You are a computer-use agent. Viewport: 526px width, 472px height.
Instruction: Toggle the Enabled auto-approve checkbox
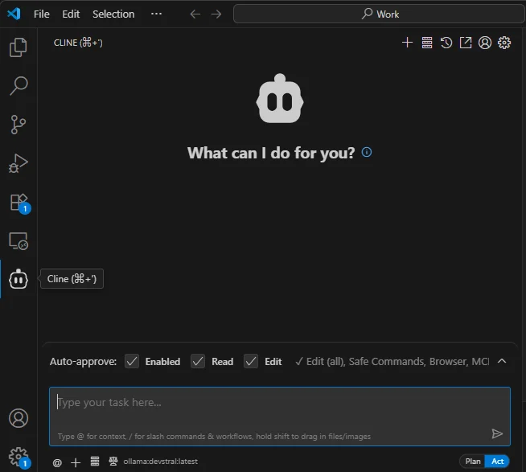point(132,361)
